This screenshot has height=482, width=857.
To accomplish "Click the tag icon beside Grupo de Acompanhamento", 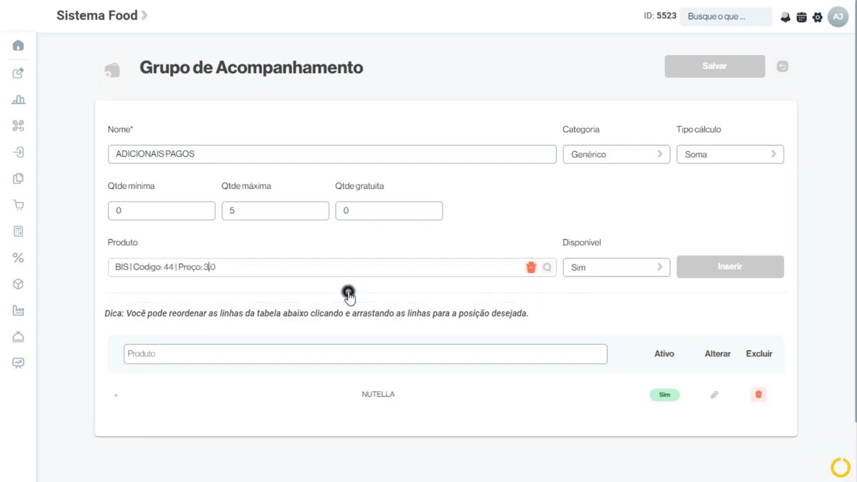I will [112, 70].
